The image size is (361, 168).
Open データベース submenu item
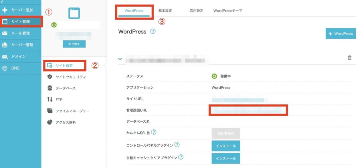66,88
